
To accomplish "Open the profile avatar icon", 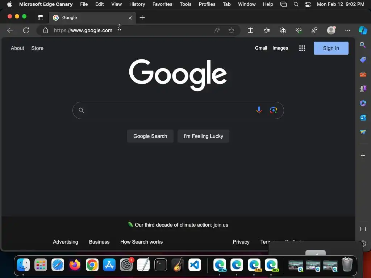I will click(x=331, y=30).
